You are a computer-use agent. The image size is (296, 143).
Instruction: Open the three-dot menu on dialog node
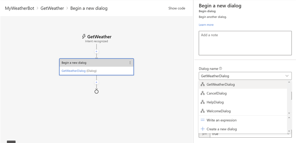coord(130,63)
